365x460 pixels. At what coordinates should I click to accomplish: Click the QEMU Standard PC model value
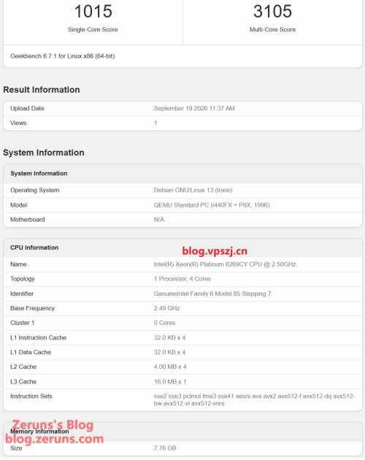point(212,205)
